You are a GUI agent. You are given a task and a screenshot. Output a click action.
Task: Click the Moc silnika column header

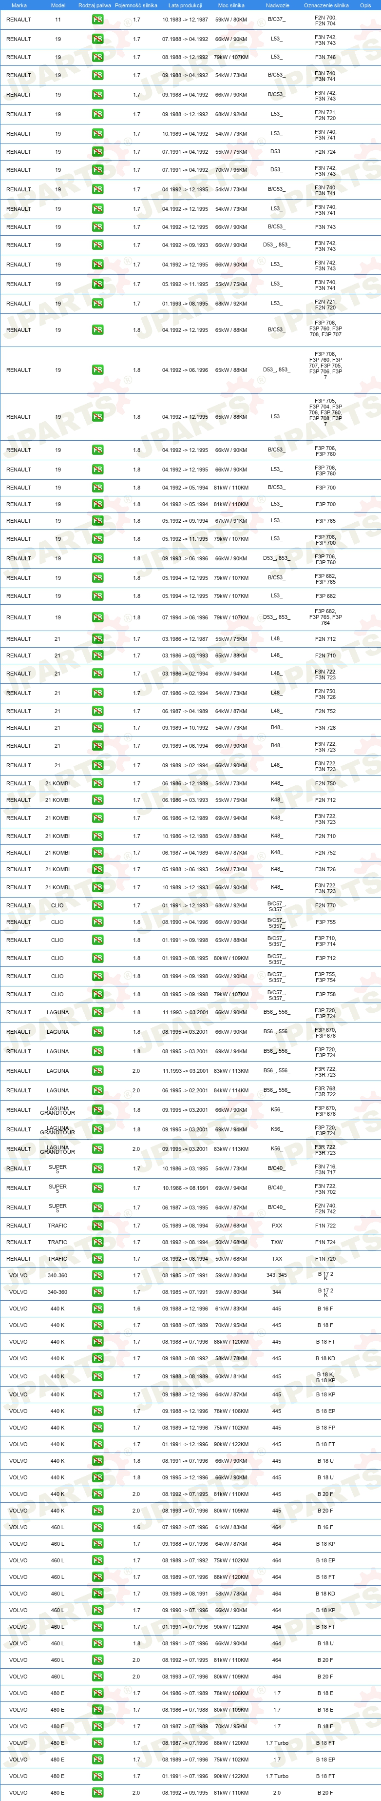coord(231,5)
